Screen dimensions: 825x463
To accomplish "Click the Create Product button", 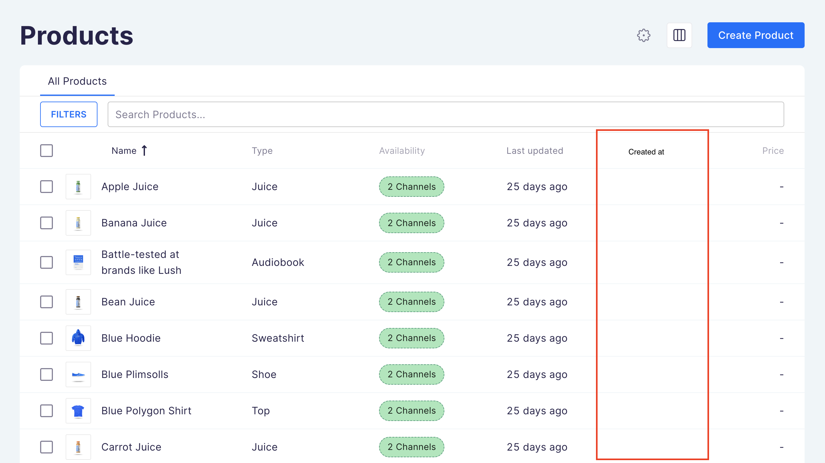I will (x=756, y=35).
